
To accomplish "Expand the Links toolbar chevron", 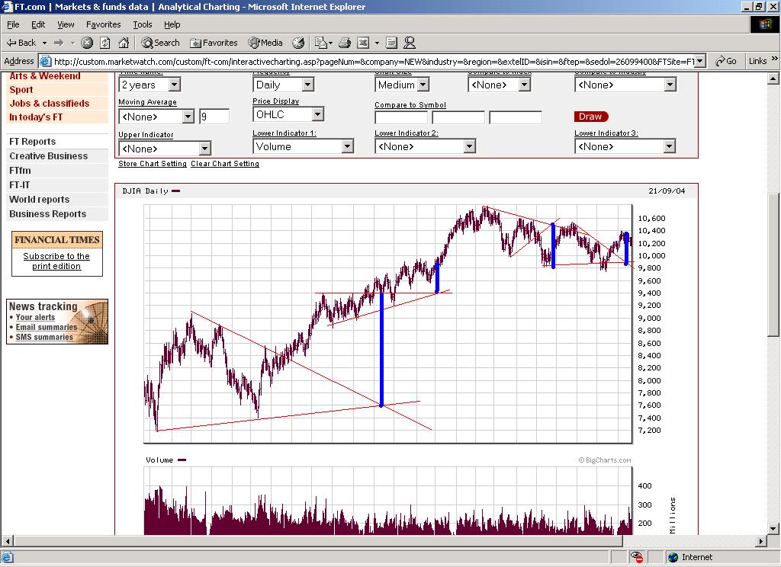I will (x=775, y=59).
